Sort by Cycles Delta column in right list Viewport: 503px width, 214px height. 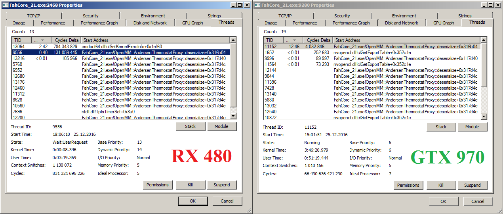(x=318, y=40)
